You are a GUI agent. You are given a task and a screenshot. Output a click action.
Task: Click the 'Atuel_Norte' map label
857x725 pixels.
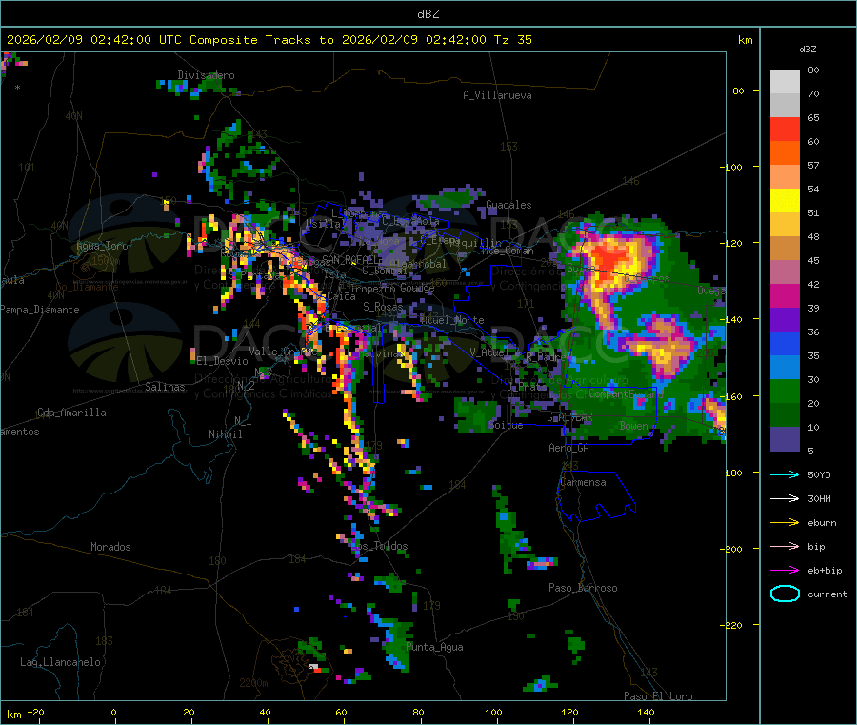pos(452,320)
